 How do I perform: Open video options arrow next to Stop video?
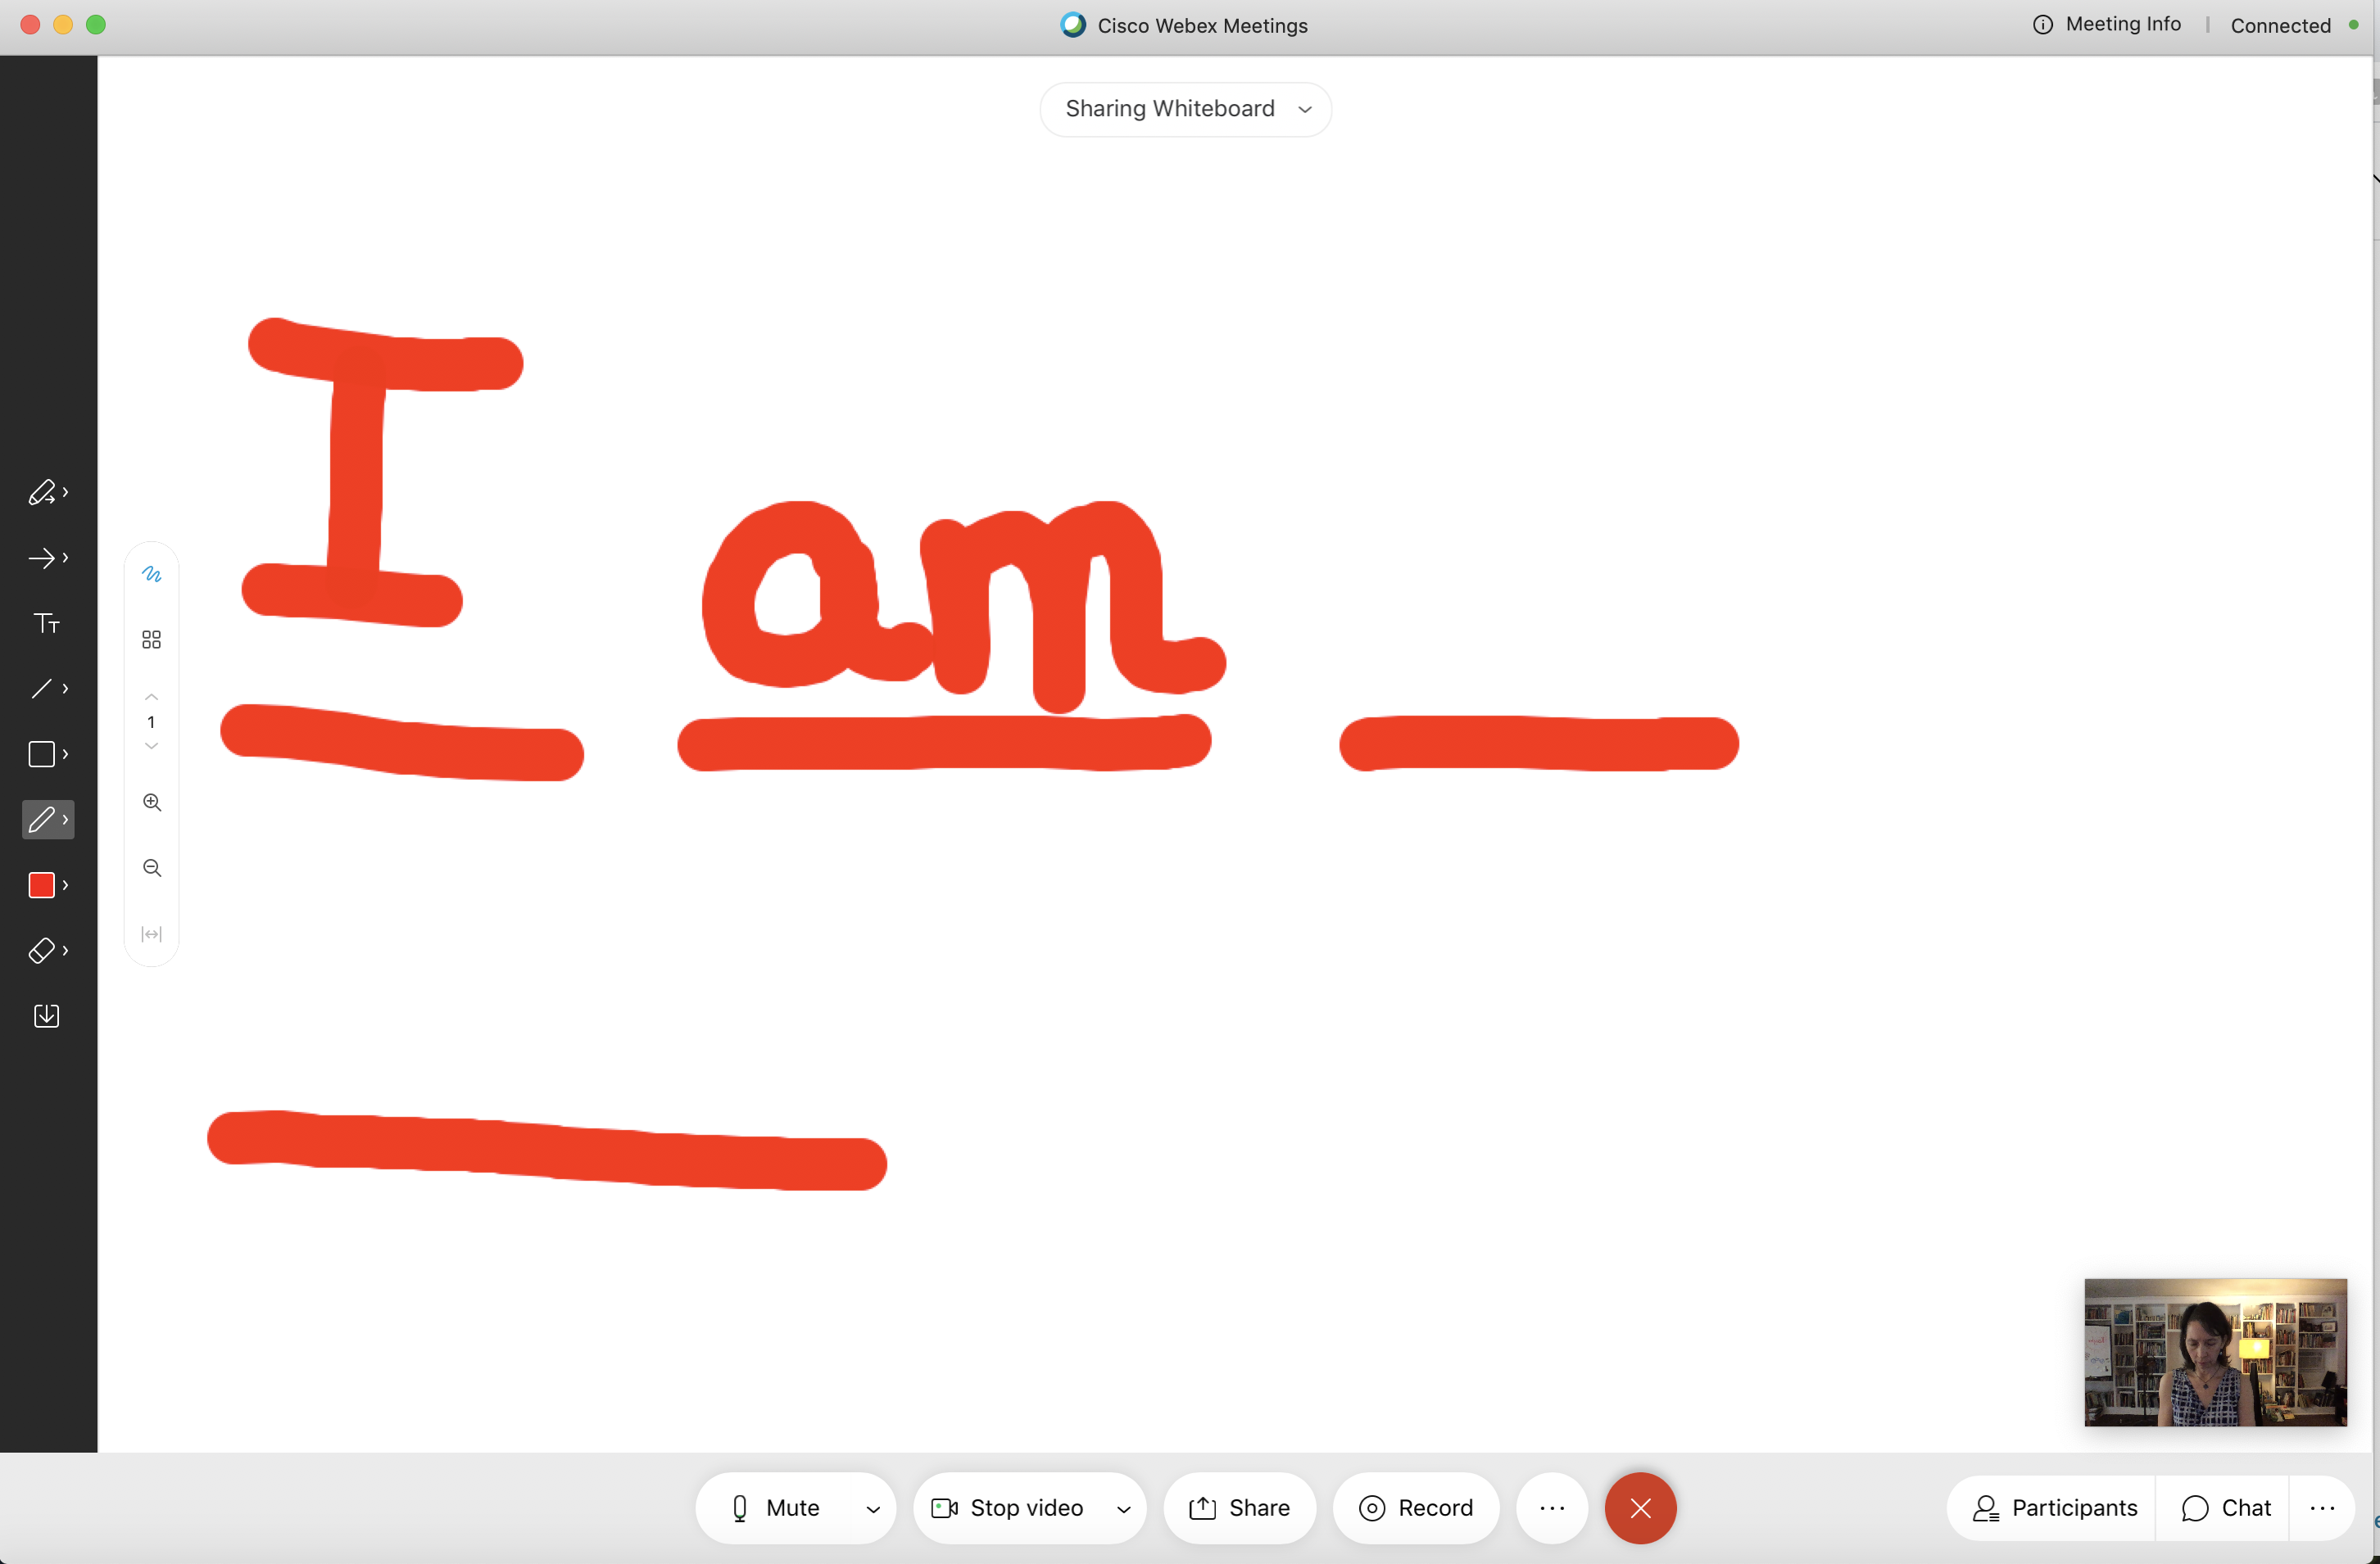point(1123,1509)
